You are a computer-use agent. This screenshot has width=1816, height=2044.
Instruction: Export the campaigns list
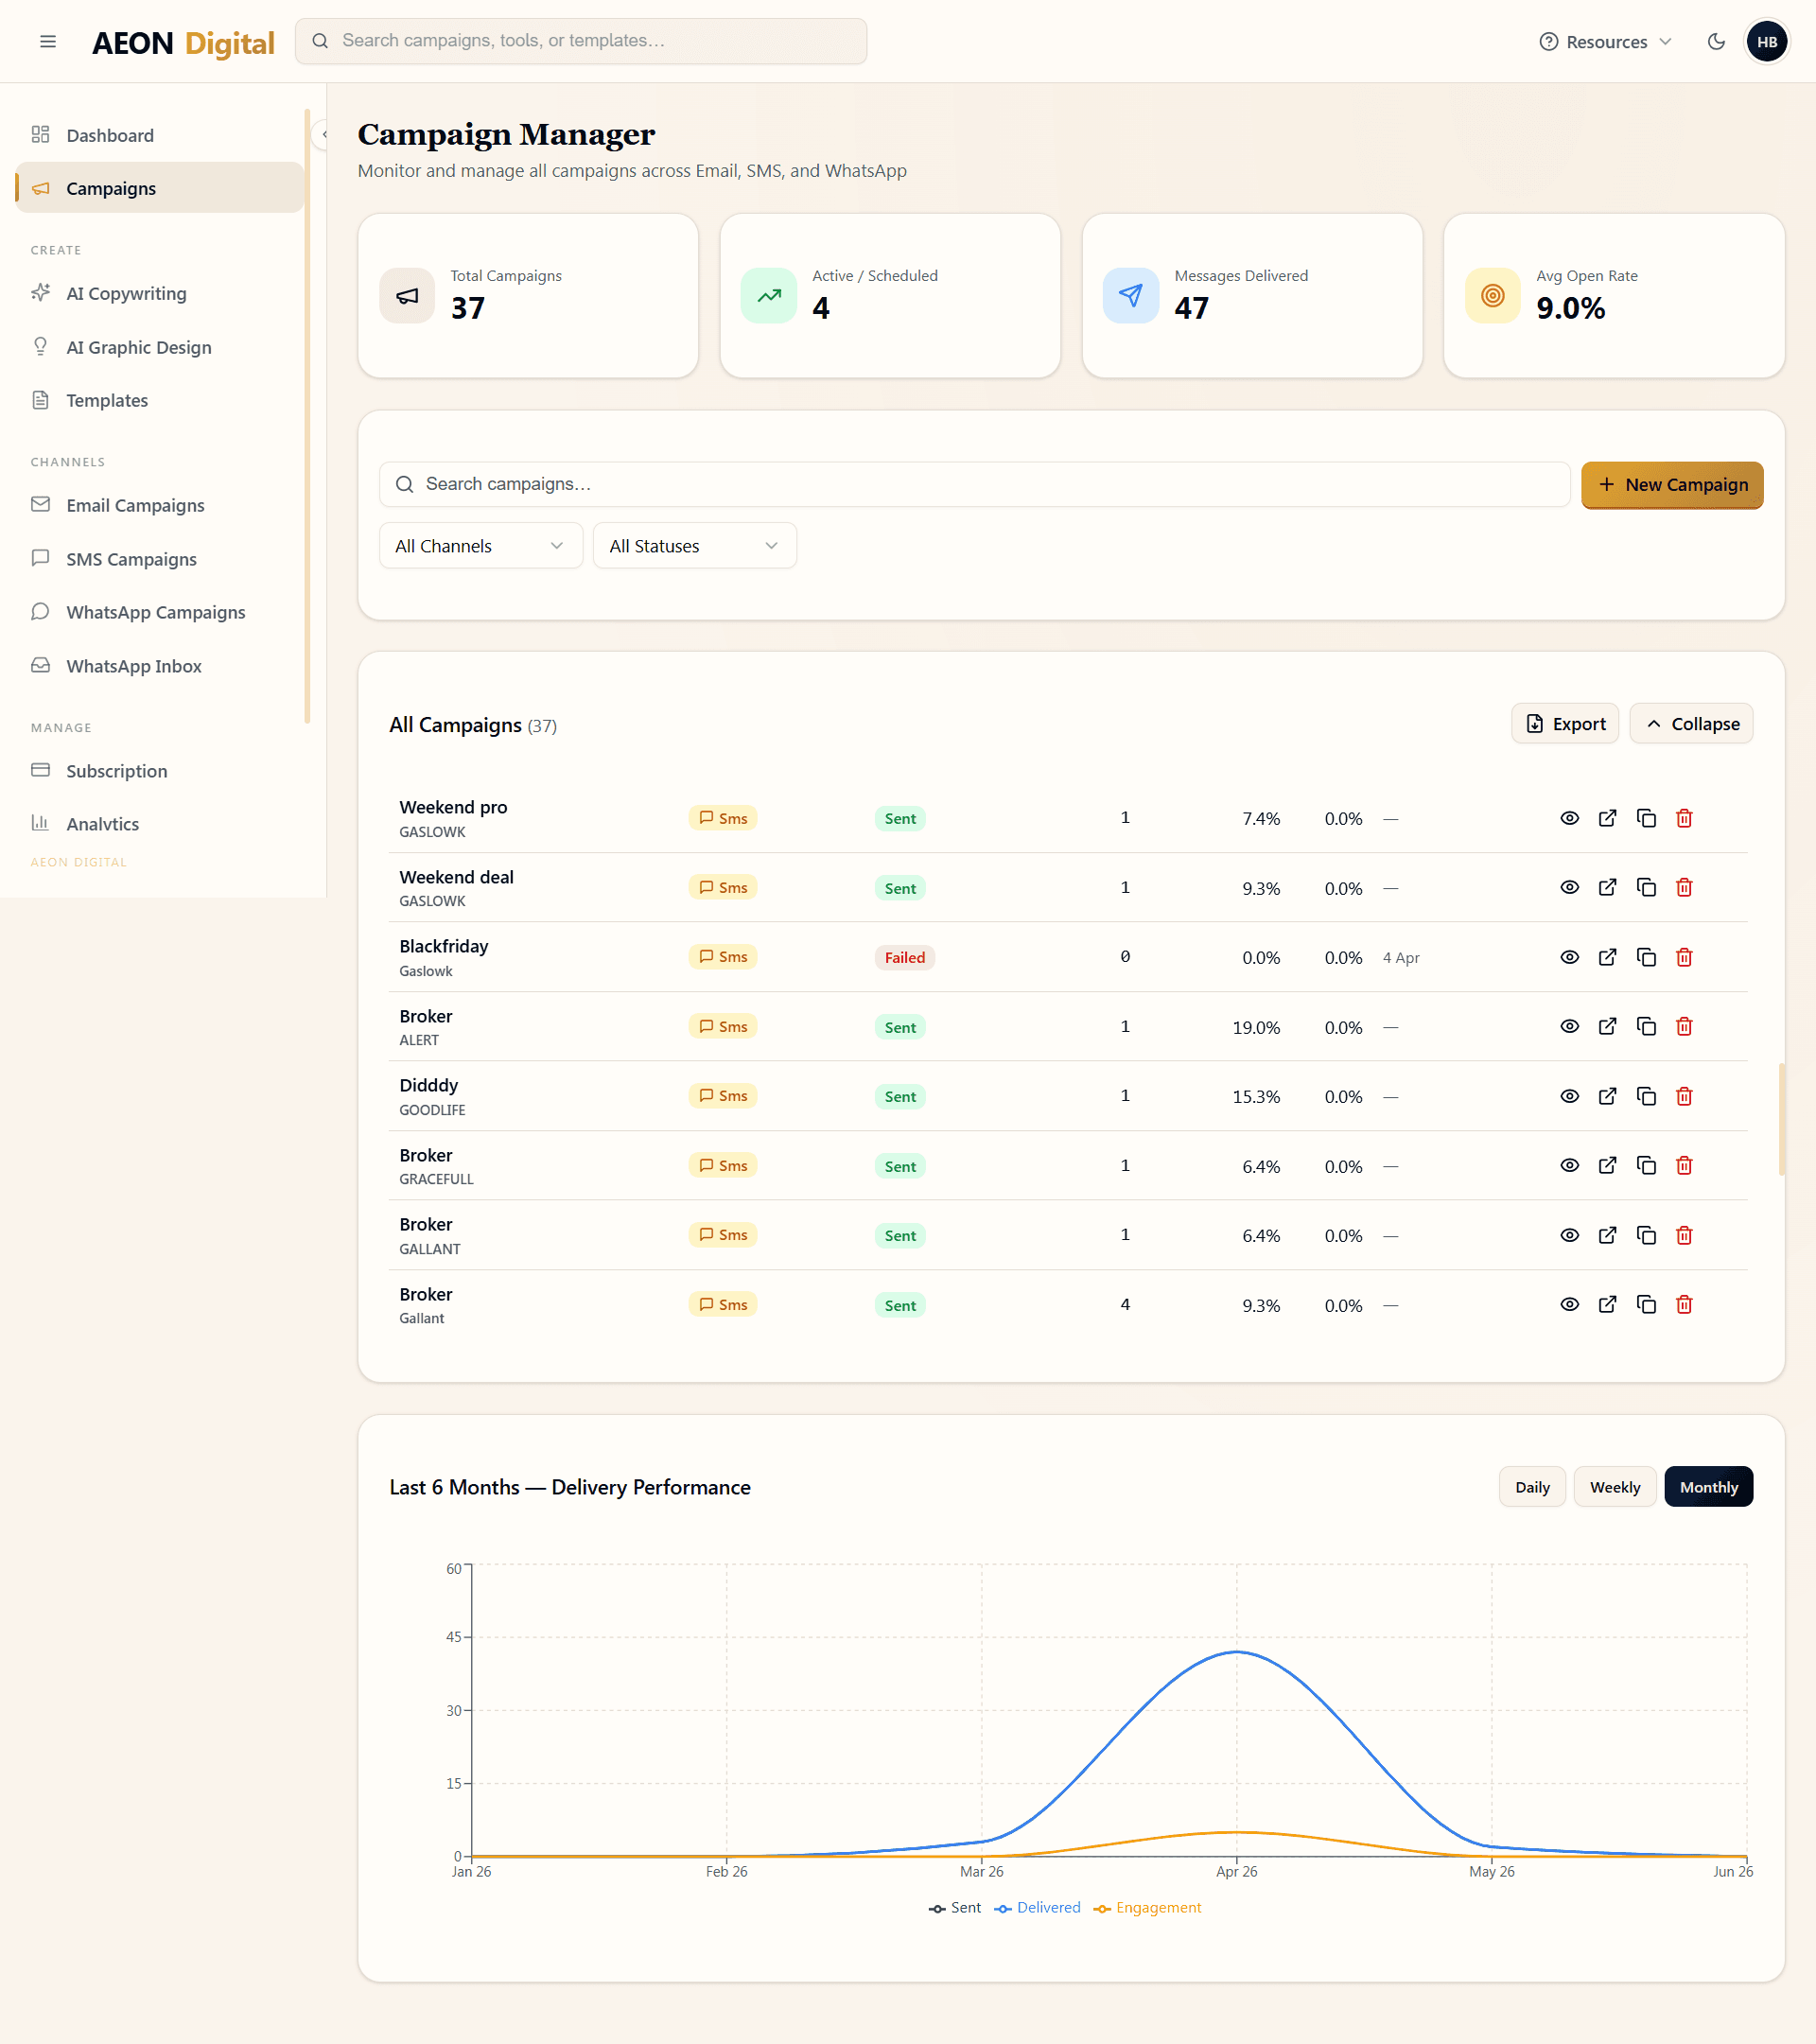1565,724
